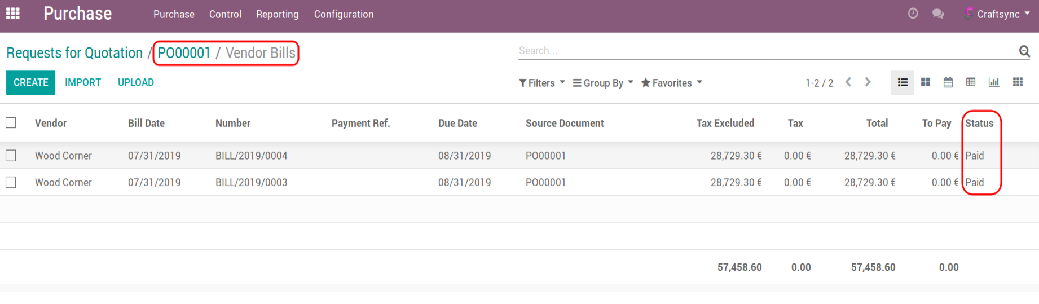This screenshot has height=304, width=1039.
Task: Select the BILL/2019/0004 row checkbox
Action: click(11, 156)
